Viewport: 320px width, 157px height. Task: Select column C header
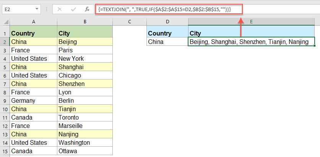coord(129,22)
